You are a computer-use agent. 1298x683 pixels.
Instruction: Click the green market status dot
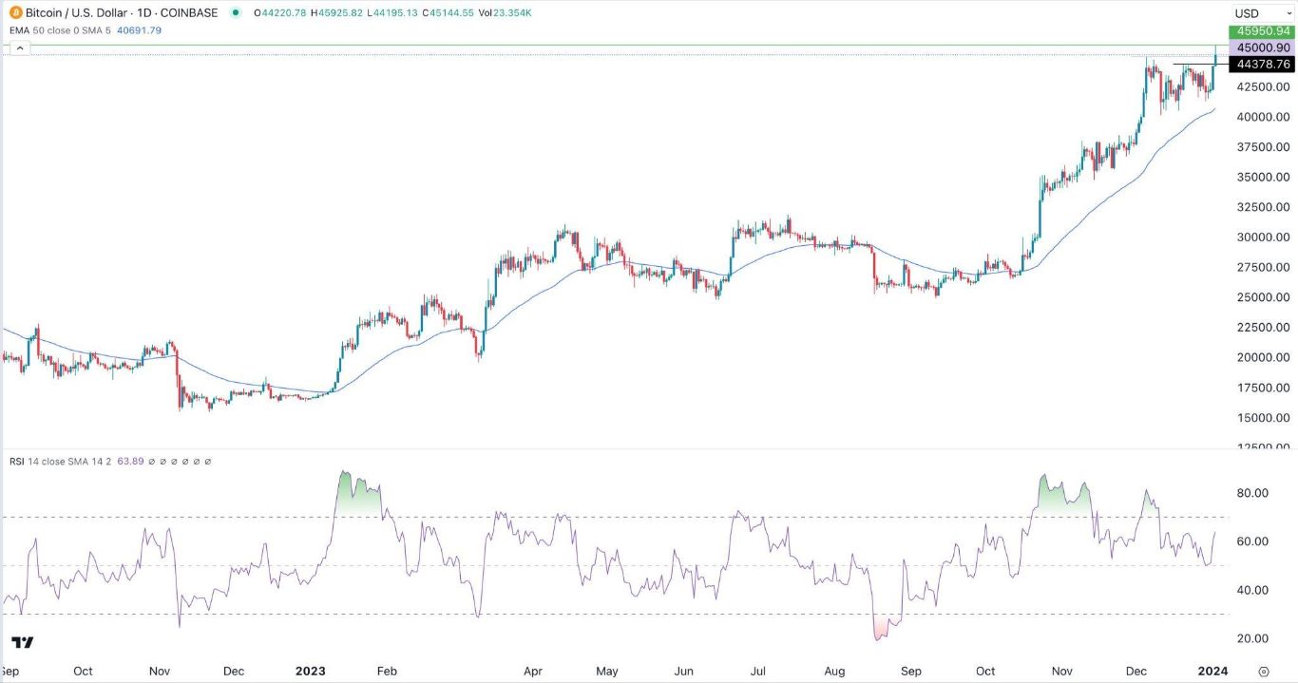click(235, 12)
